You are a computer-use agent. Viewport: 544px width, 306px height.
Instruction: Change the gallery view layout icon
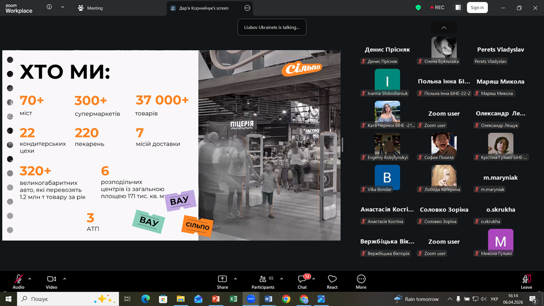pyautogui.click(x=458, y=8)
